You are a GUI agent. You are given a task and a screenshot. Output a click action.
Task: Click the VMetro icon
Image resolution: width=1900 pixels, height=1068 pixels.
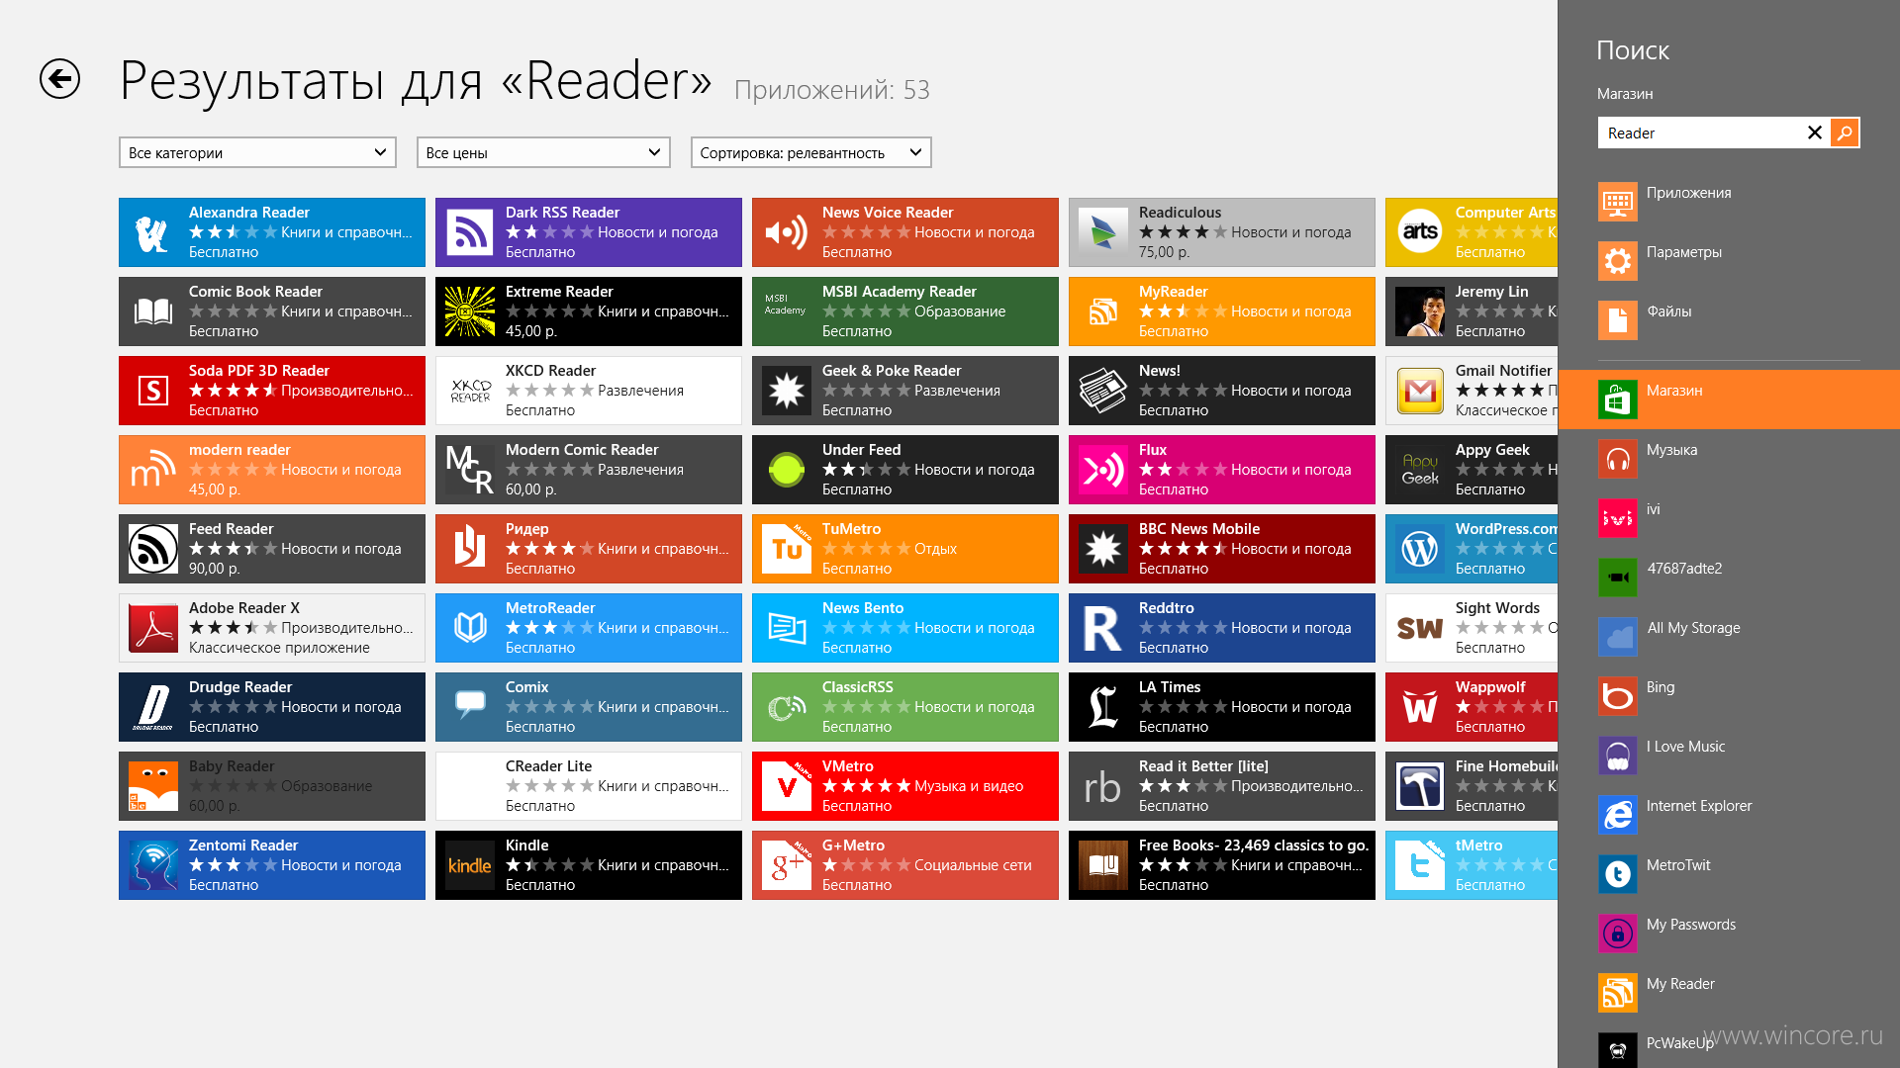pos(787,786)
